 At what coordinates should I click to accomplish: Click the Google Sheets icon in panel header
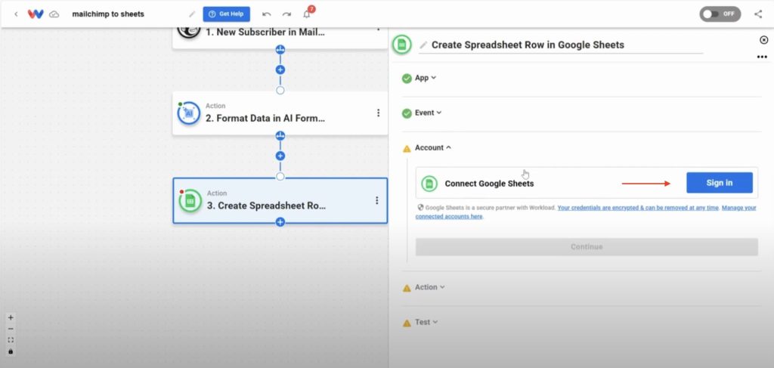tap(402, 45)
